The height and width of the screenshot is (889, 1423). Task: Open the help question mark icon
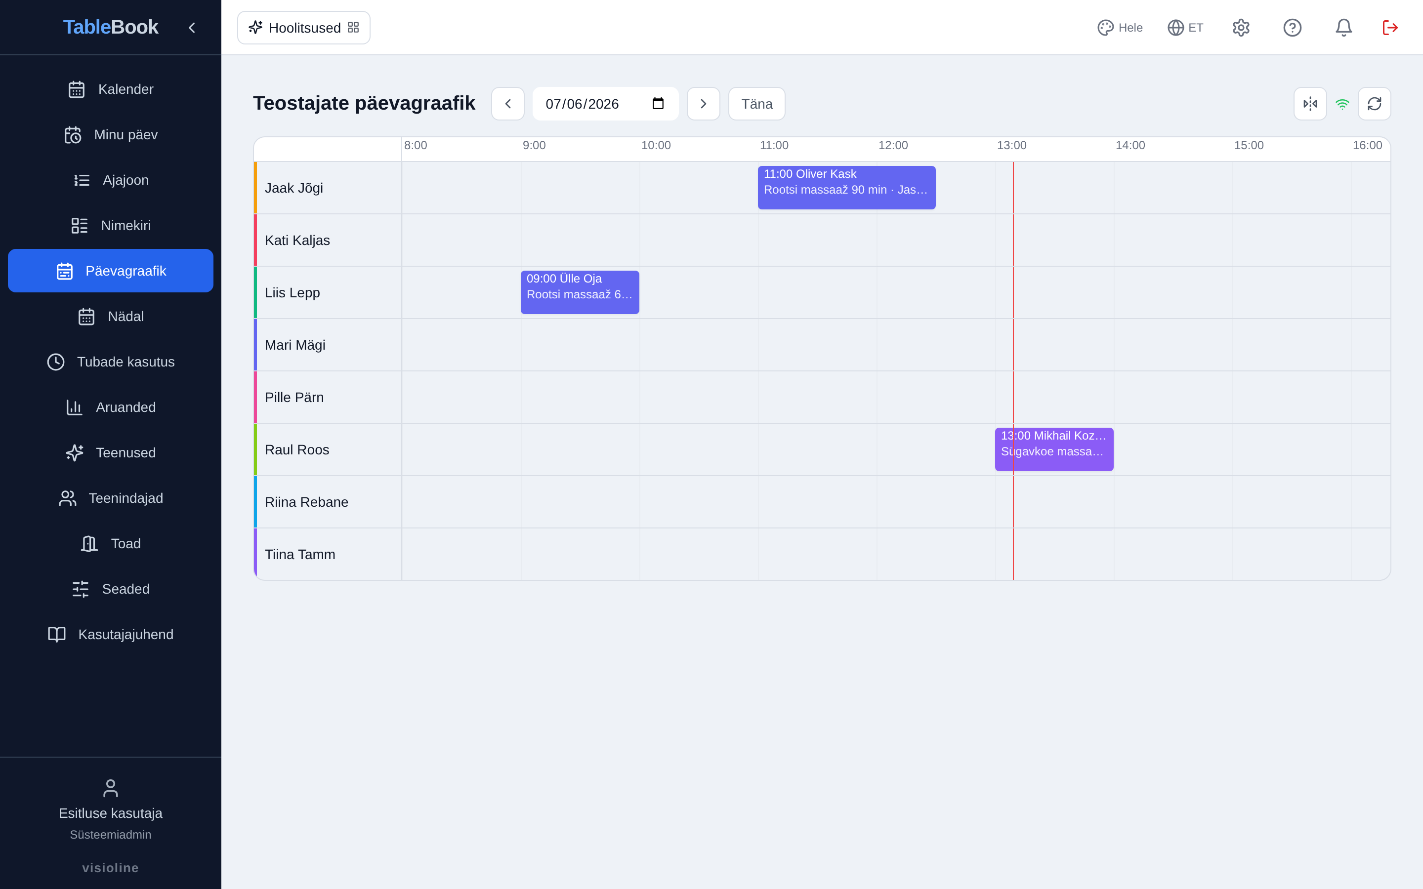1292,28
